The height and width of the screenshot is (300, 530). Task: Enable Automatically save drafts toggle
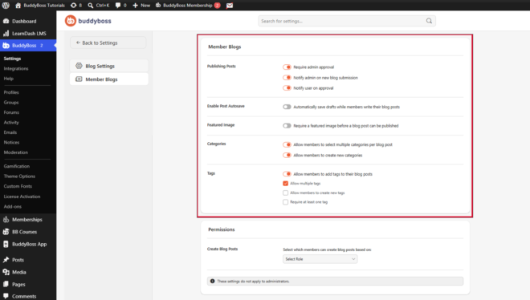tap(287, 107)
